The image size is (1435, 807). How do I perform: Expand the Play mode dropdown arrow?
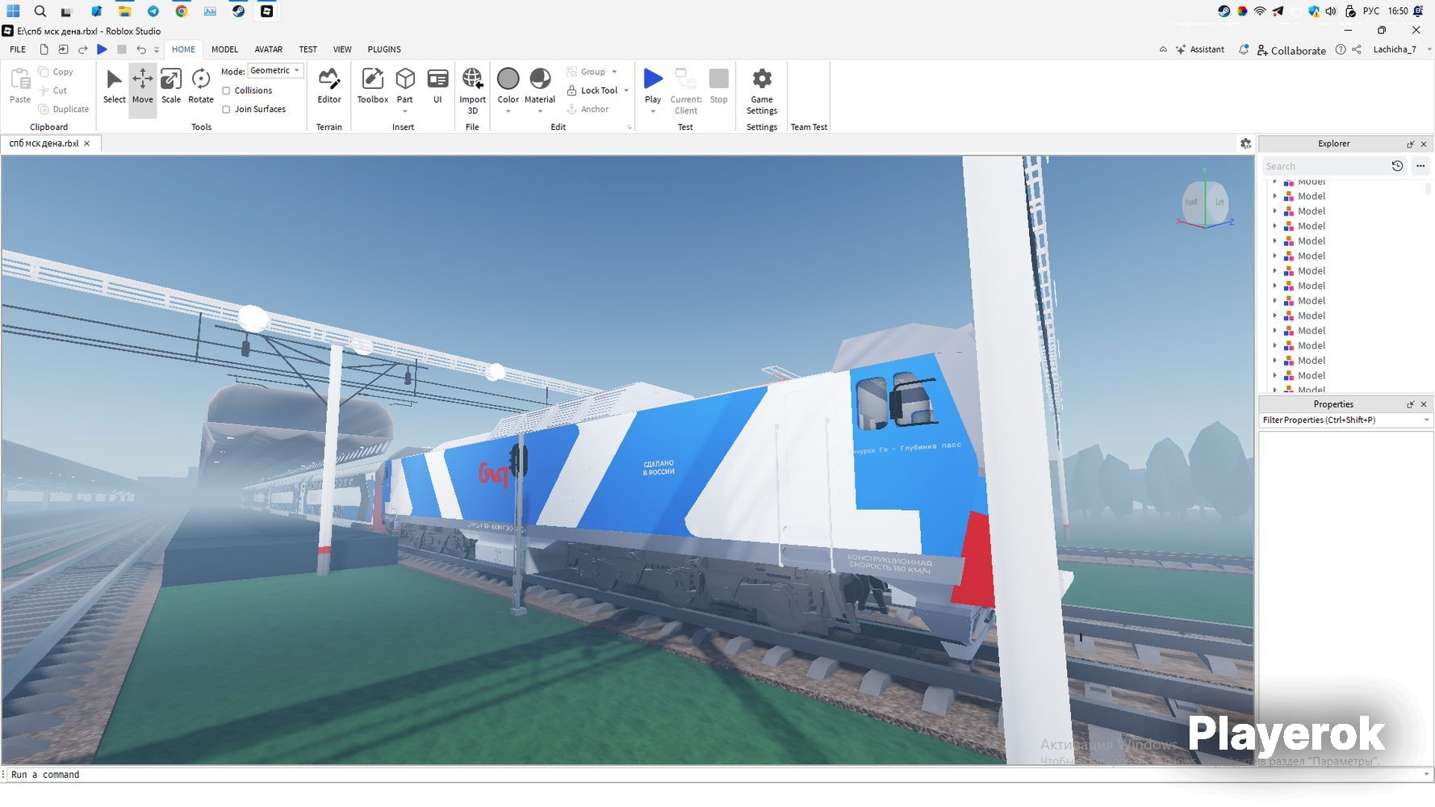click(653, 111)
